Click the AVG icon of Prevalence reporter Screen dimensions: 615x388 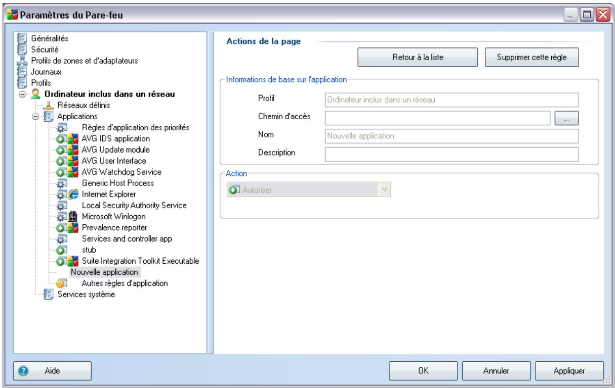point(73,227)
